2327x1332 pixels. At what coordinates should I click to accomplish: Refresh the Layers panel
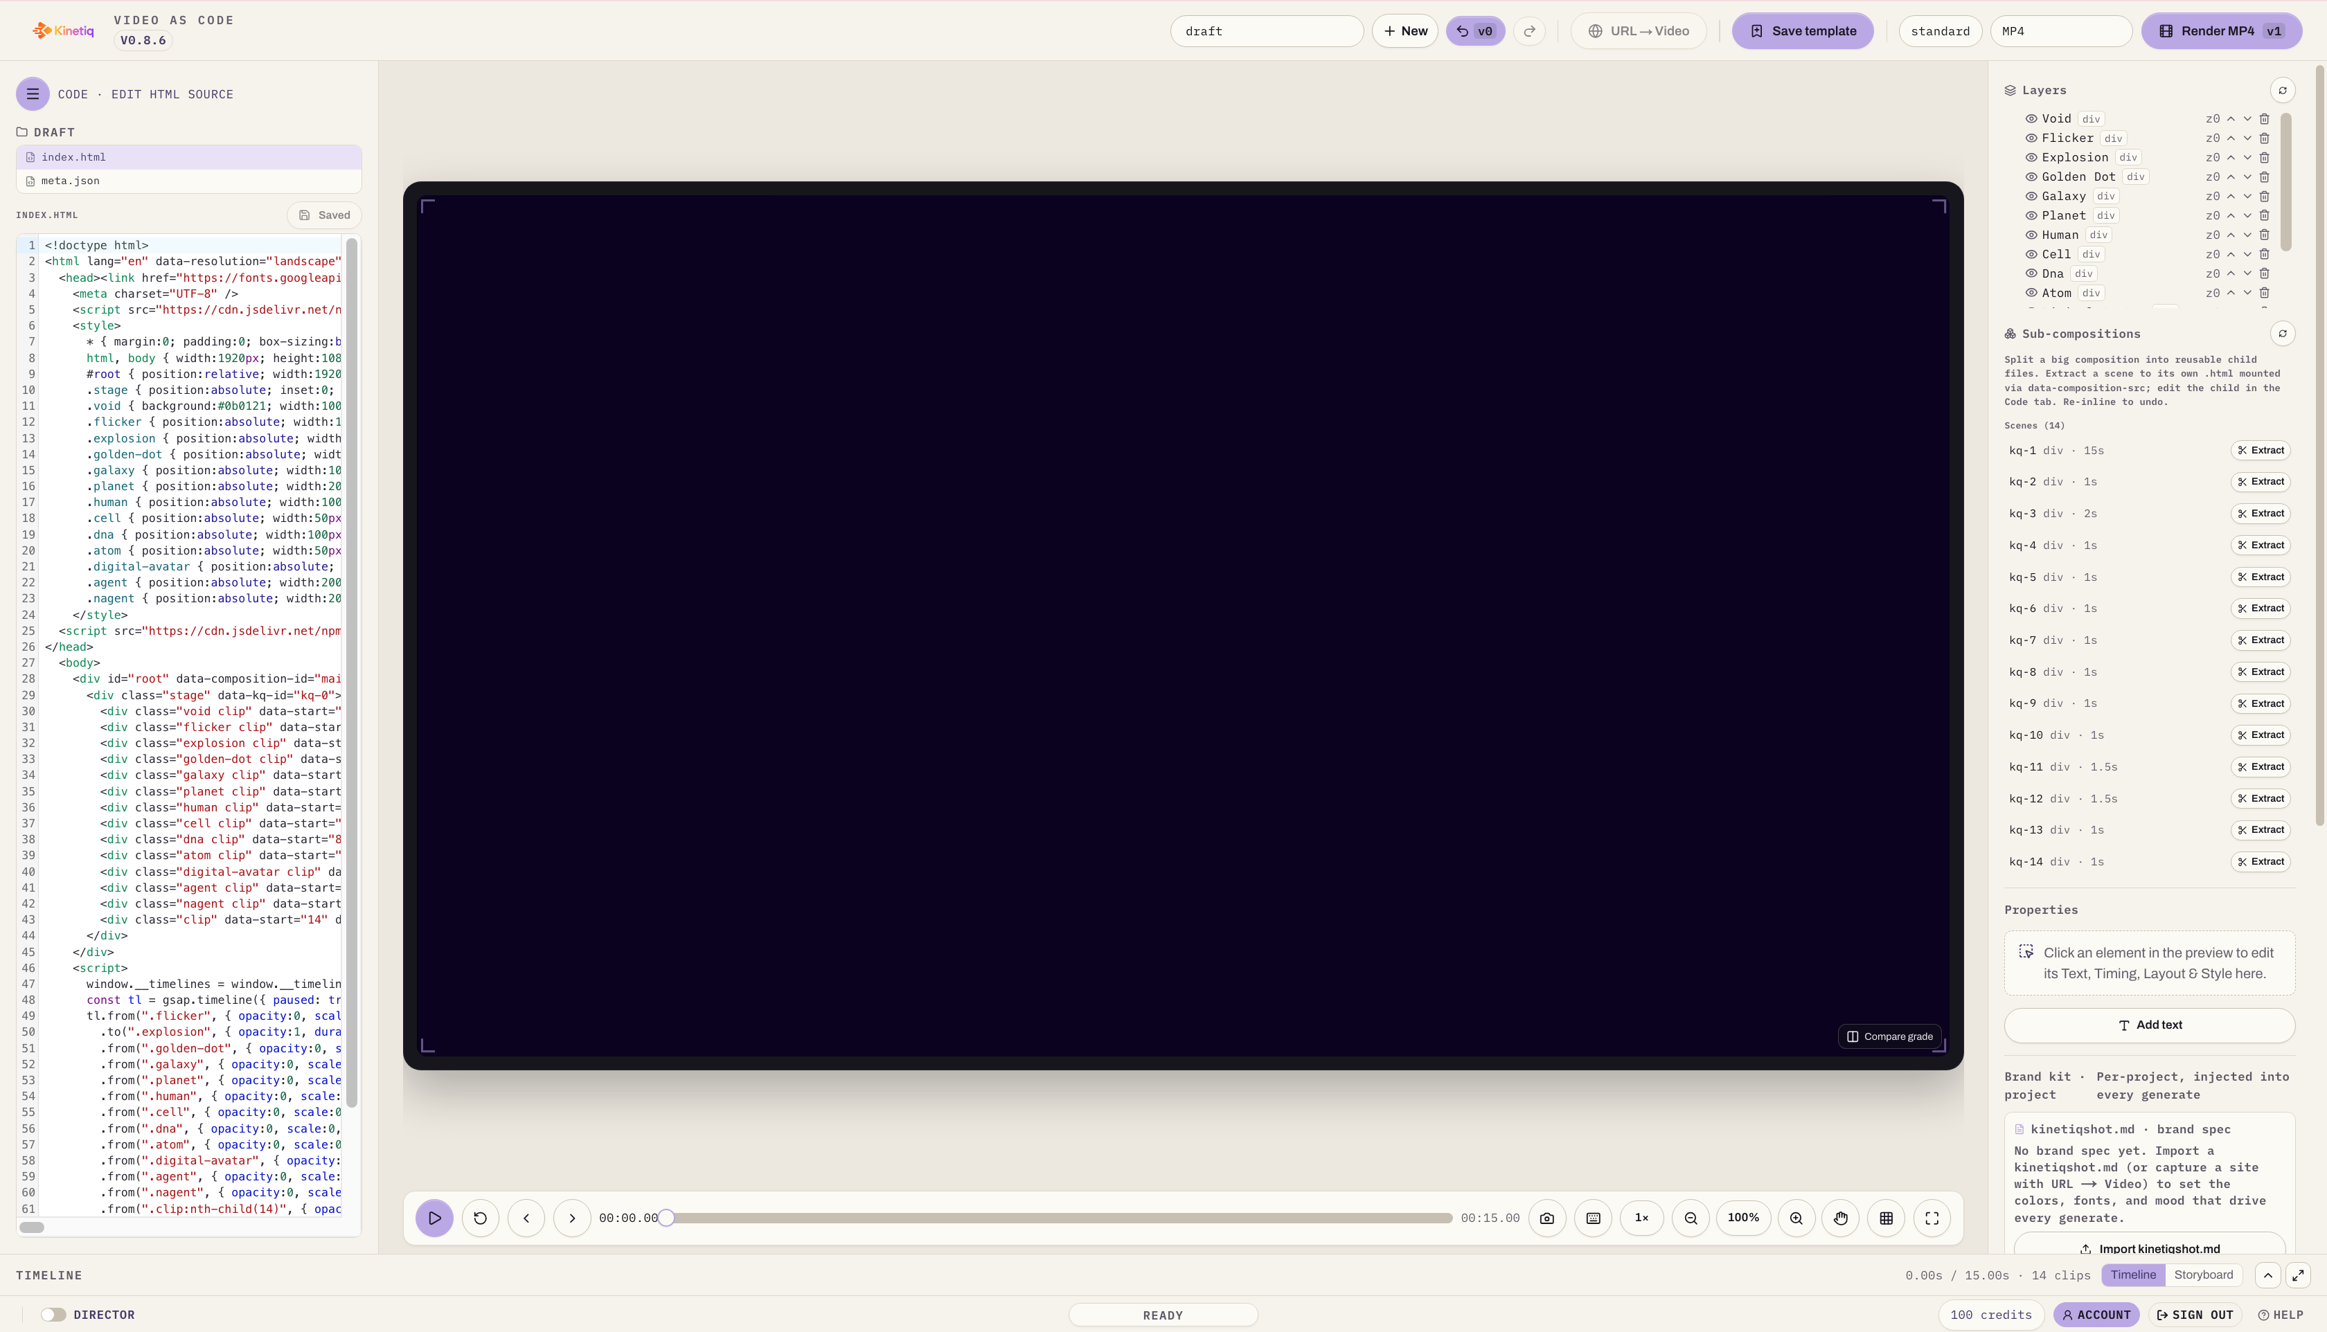pos(2282,90)
